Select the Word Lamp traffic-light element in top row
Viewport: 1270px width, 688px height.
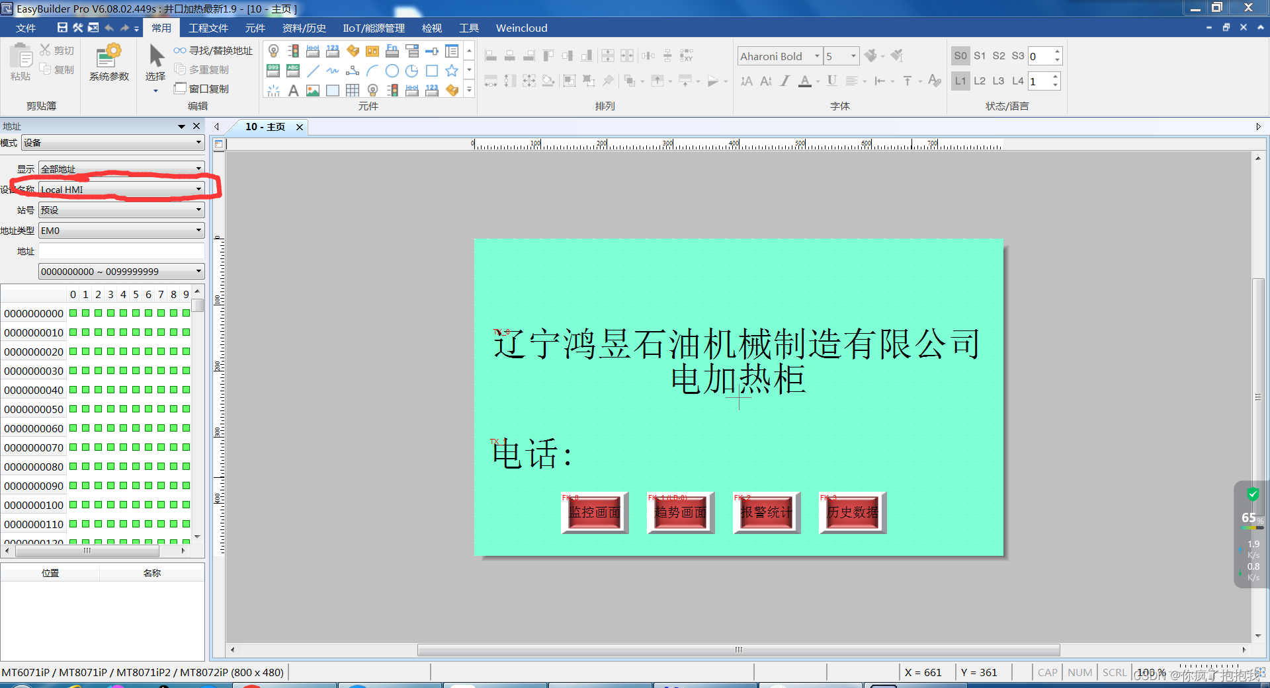coord(293,51)
